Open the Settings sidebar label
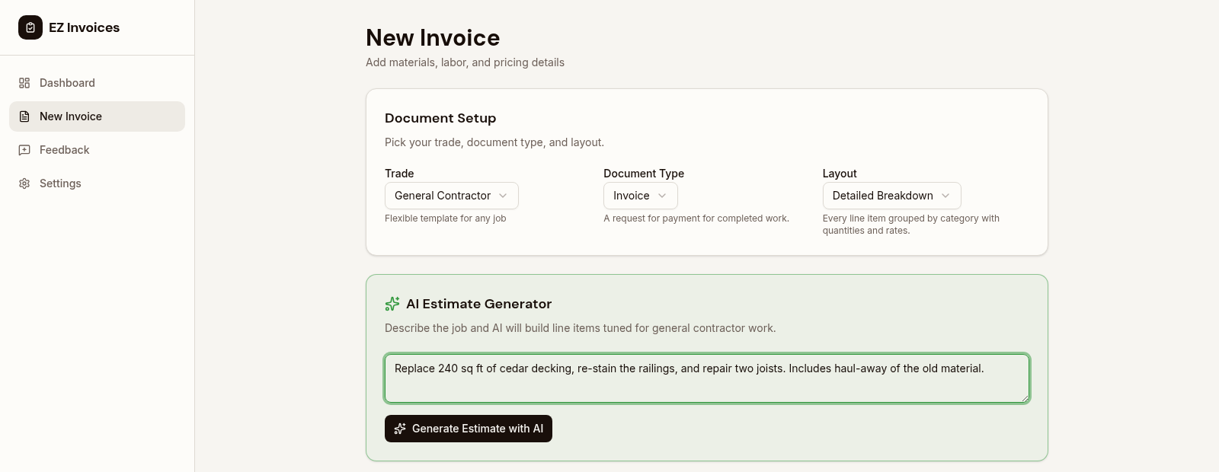 60,183
